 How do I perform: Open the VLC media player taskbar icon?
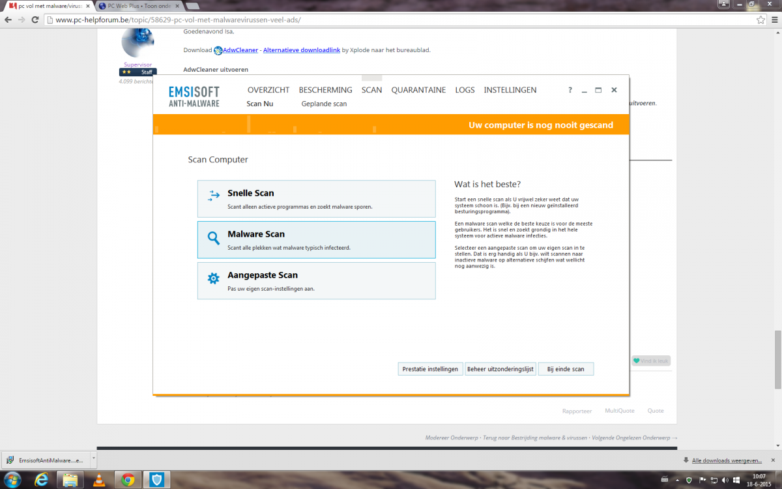pos(99,480)
